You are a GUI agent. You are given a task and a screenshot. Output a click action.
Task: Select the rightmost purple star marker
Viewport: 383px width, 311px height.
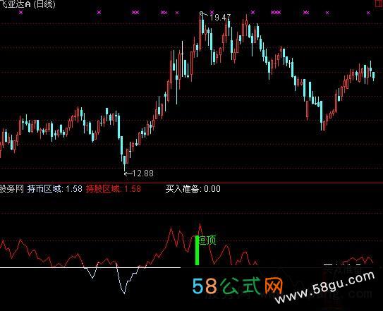point(368,13)
